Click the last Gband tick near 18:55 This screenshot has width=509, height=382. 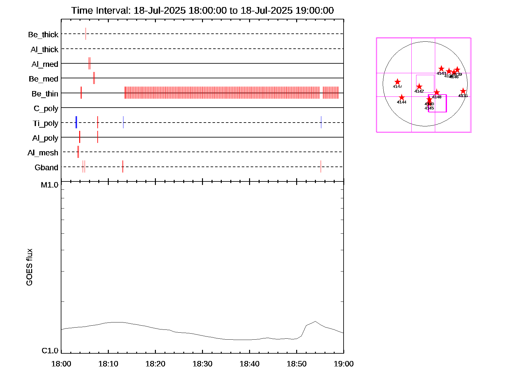(x=321, y=166)
